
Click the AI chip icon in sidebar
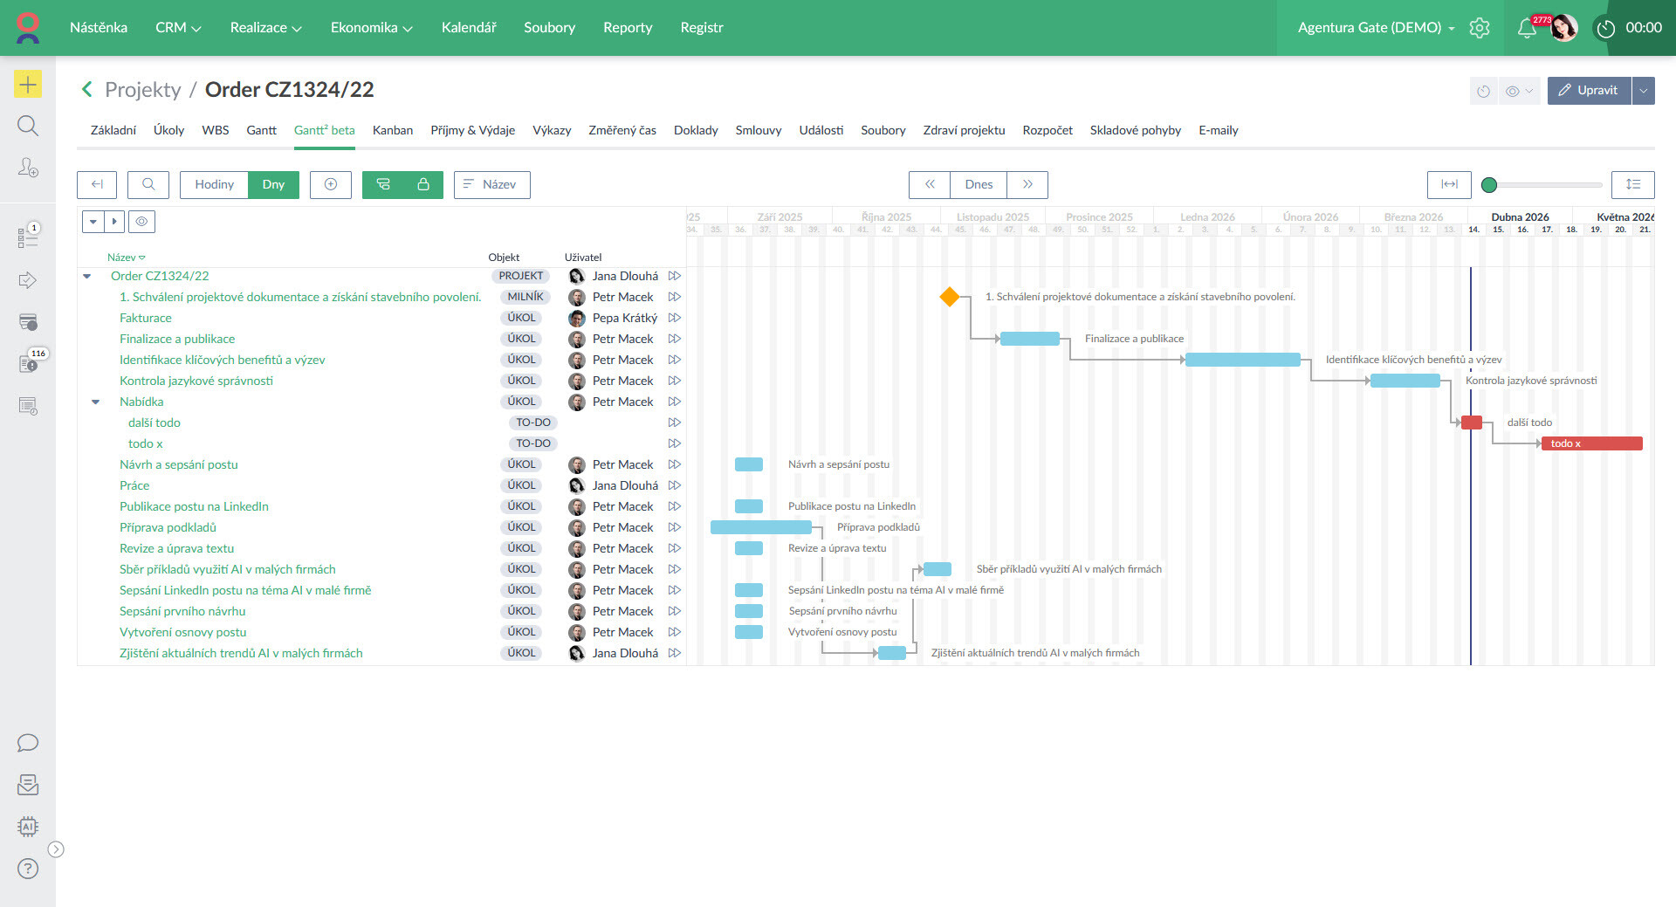(28, 827)
